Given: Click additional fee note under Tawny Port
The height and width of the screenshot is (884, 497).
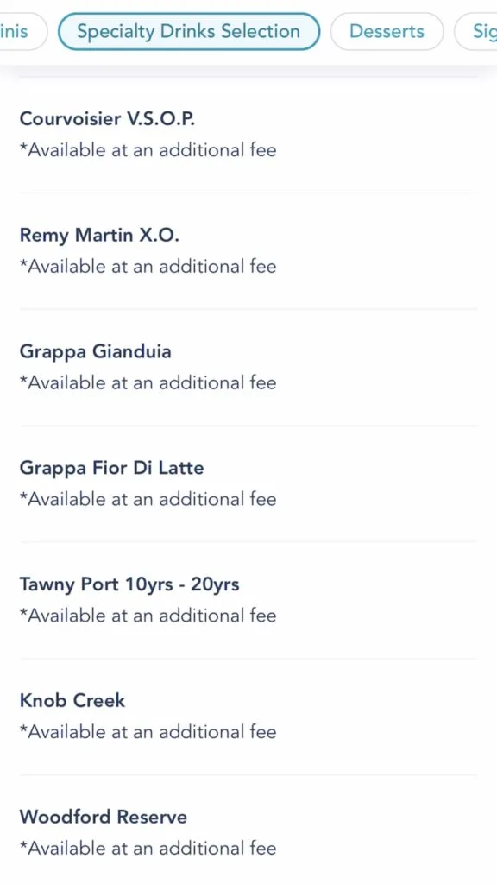Looking at the screenshot, I should pyautogui.click(x=148, y=615).
